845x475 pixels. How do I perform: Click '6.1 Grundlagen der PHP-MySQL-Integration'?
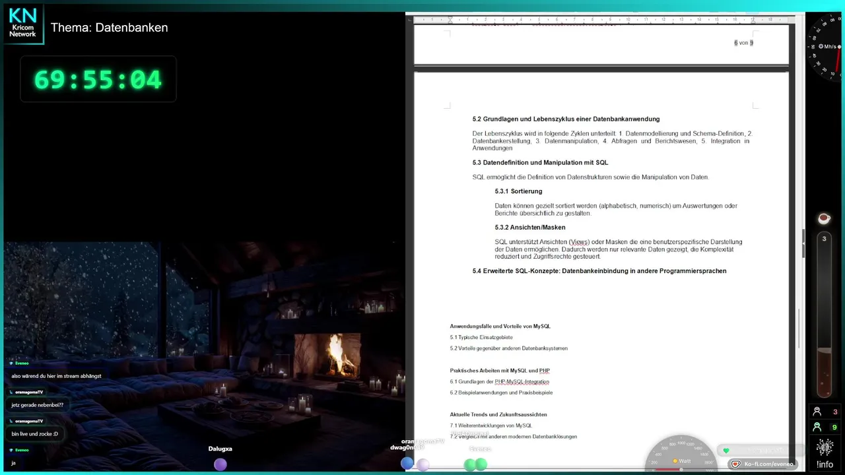(x=499, y=382)
